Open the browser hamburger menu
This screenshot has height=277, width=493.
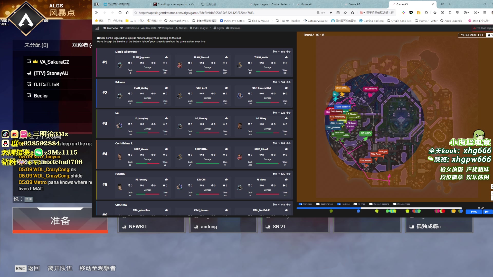tap(485, 13)
